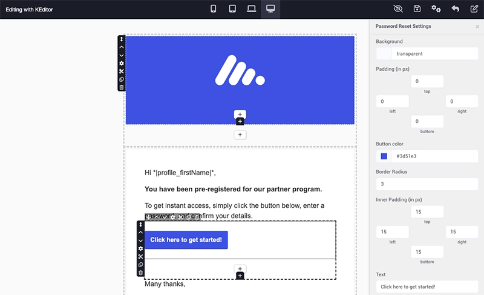
Task: Cut the logo header container with scissors
Action: click(122, 71)
